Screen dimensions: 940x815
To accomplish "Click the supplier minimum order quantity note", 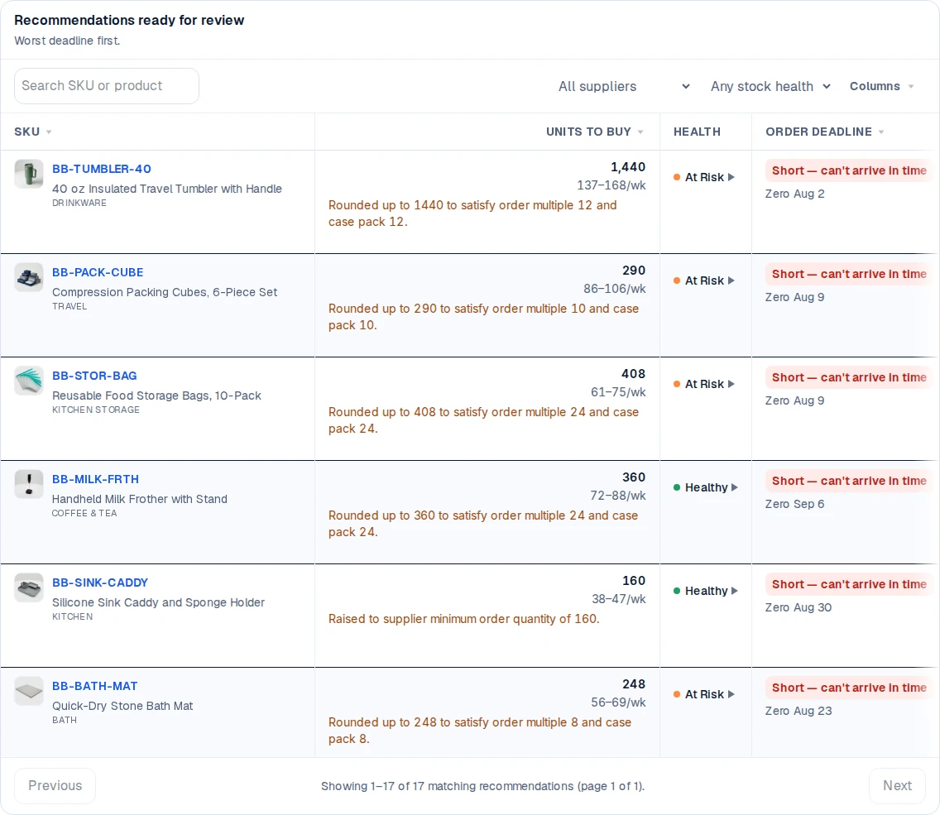I will point(464,619).
